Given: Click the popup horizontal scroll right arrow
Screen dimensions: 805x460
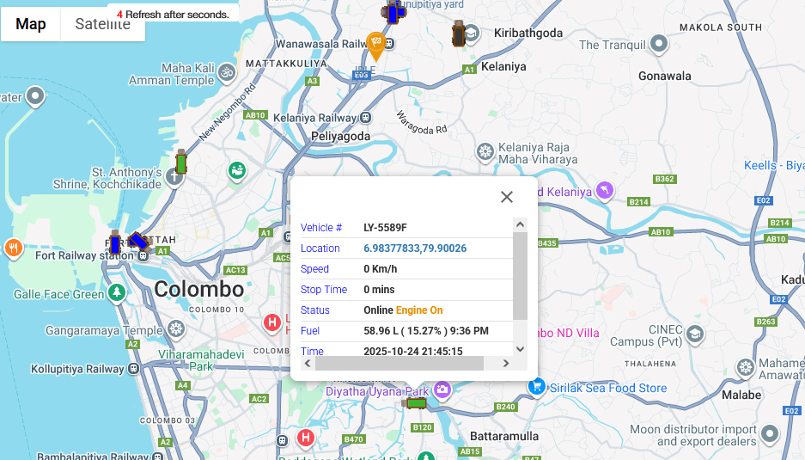Looking at the screenshot, I should click(x=506, y=363).
